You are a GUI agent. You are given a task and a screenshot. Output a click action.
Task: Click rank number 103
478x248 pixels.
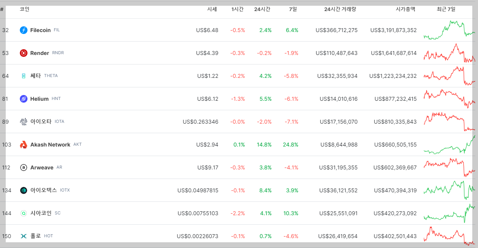tap(7, 145)
